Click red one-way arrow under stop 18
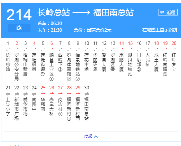181x146 pixels. [156, 49]
